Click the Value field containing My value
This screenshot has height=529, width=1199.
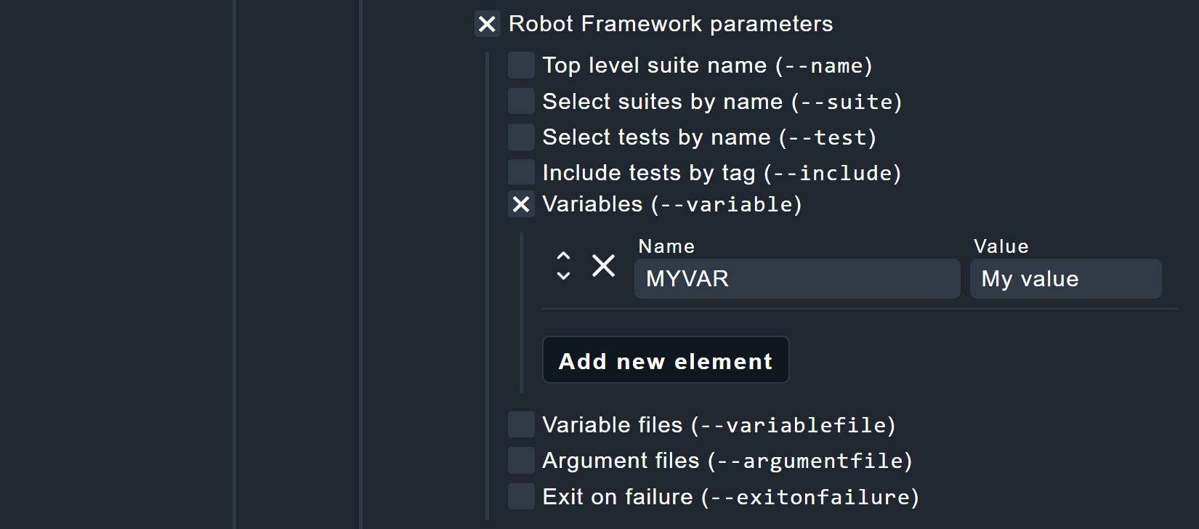(x=1065, y=279)
